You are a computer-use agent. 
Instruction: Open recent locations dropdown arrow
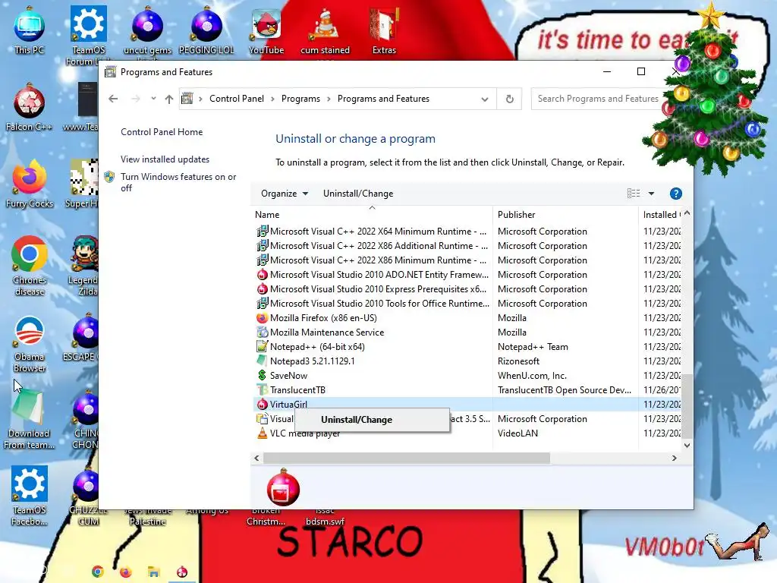pyautogui.click(x=153, y=99)
